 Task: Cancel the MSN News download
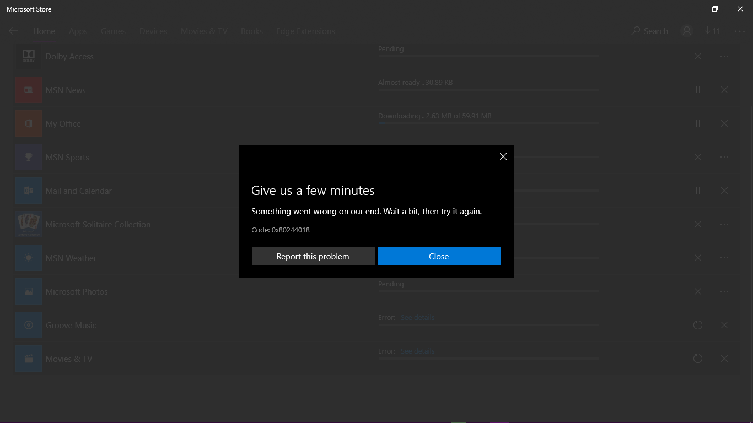(724, 90)
